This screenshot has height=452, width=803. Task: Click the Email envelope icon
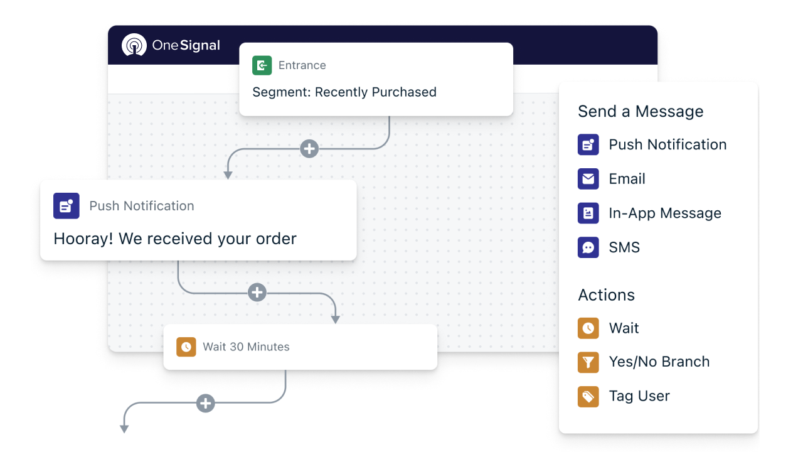[x=588, y=179]
